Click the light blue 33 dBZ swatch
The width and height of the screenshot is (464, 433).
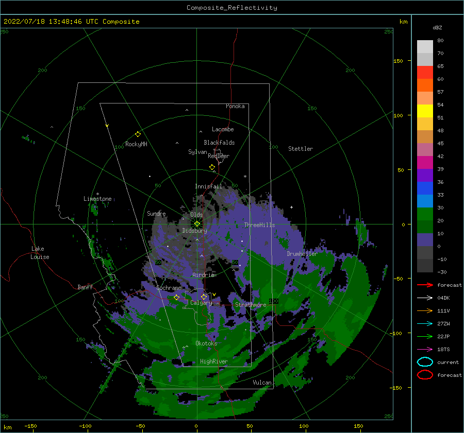425,201
